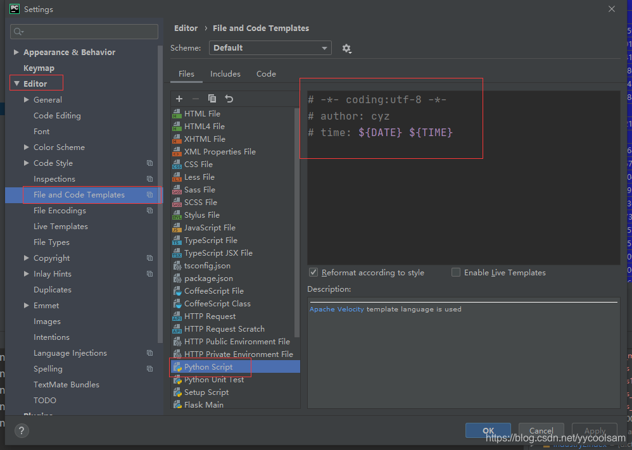Select the CoffeeScript Class template

pyautogui.click(x=236, y=303)
